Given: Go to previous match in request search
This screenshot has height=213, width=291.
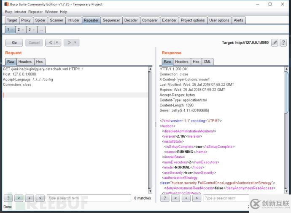Looking at the screenshot, I should [19, 198].
